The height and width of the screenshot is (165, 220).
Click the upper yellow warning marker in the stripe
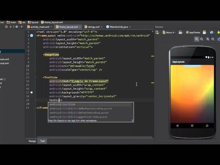coord(153,56)
